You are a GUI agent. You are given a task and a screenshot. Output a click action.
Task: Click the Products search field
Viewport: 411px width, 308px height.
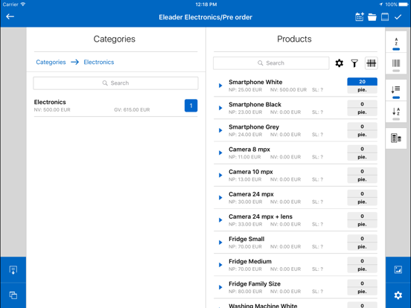[x=271, y=63]
